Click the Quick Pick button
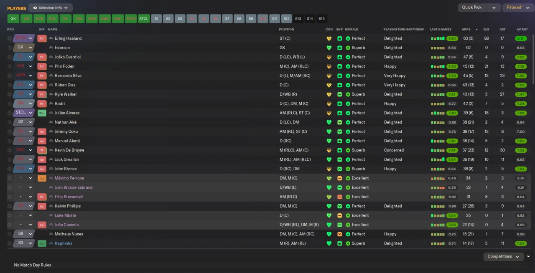The height and width of the screenshot is (273, 535). (472, 8)
